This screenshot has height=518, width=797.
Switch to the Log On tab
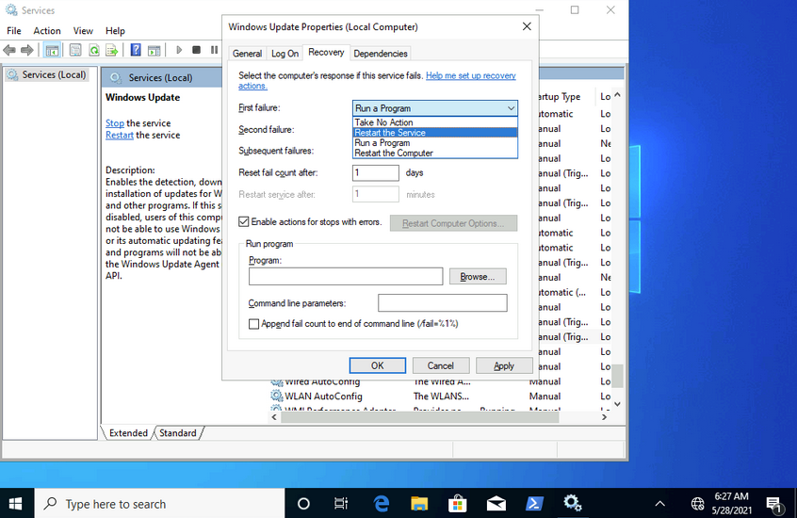pyautogui.click(x=285, y=54)
